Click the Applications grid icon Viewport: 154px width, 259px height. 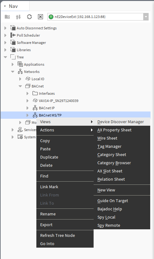point(20,64)
